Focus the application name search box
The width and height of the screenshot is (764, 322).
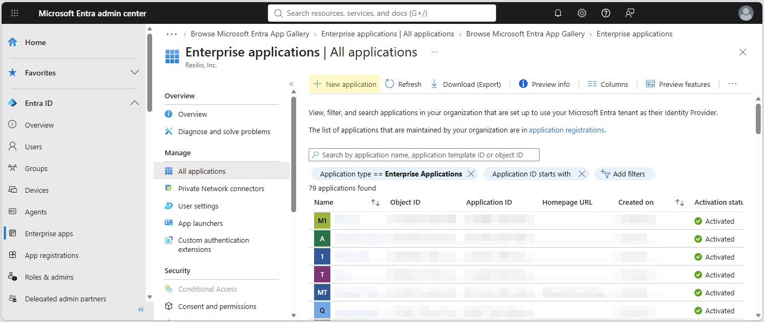(424, 155)
